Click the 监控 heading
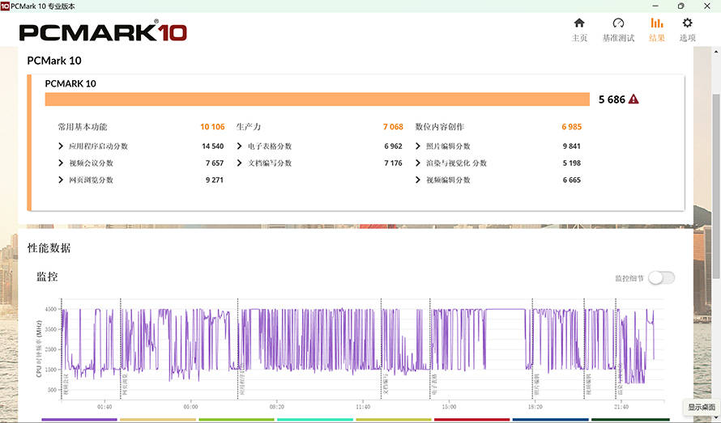 coord(47,277)
